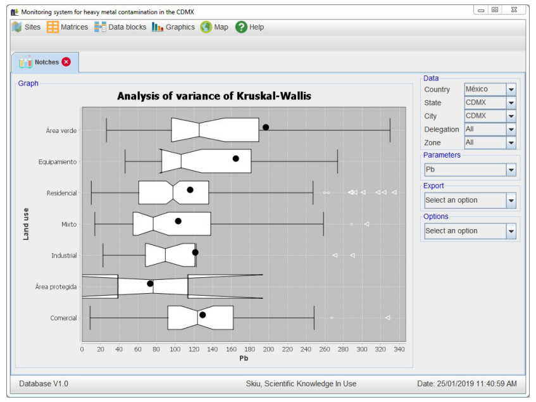Open the State dropdown
536x402 pixels.
pos(511,103)
